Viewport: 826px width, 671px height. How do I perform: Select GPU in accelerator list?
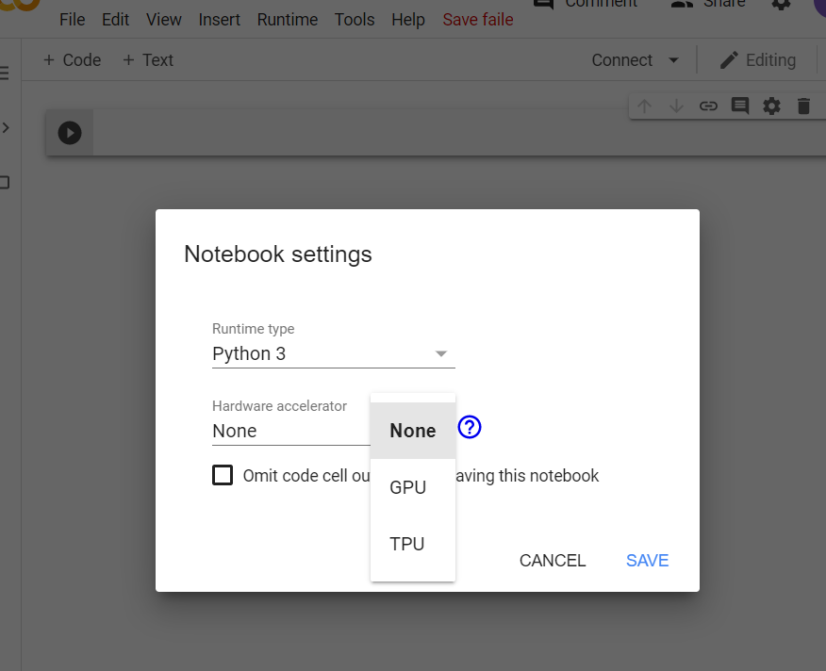click(413, 487)
